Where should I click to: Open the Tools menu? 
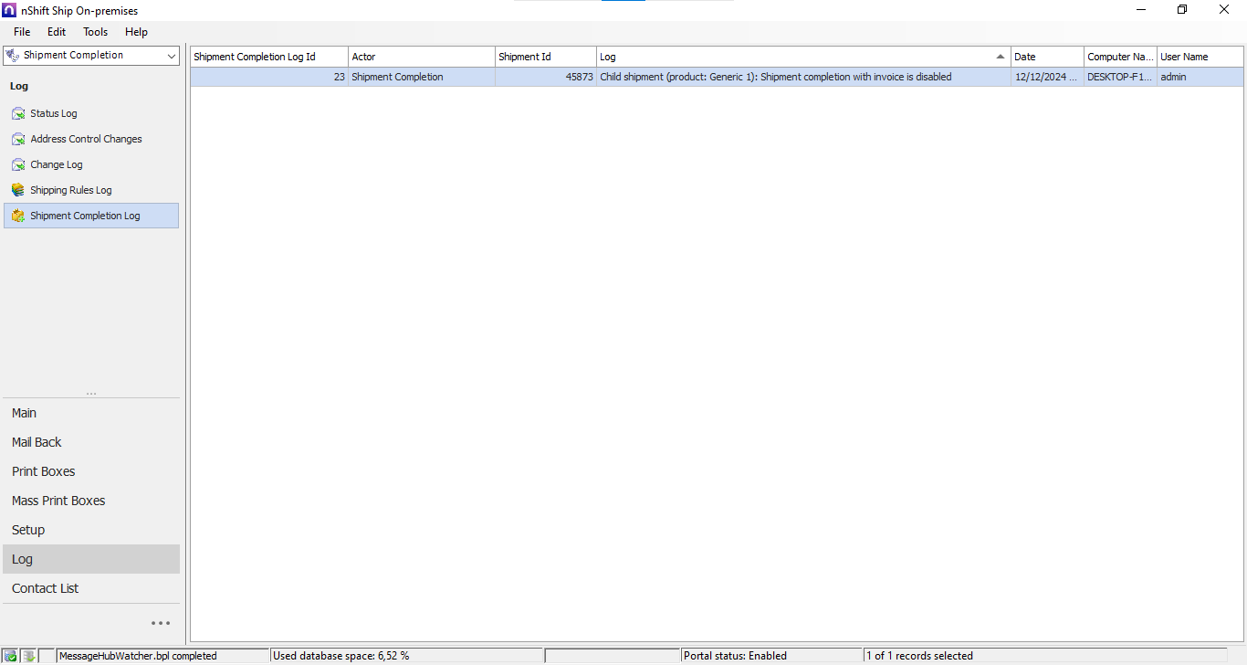point(95,32)
